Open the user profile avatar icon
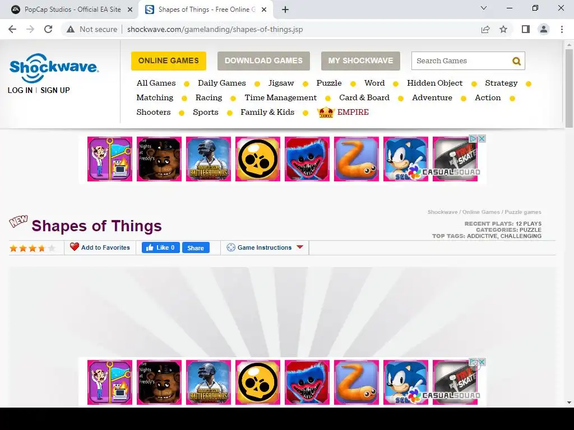Screen dimensions: 574x430 (544, 29)
